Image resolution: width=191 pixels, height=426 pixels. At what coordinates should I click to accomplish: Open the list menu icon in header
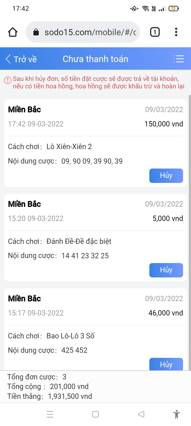[179, 59]
